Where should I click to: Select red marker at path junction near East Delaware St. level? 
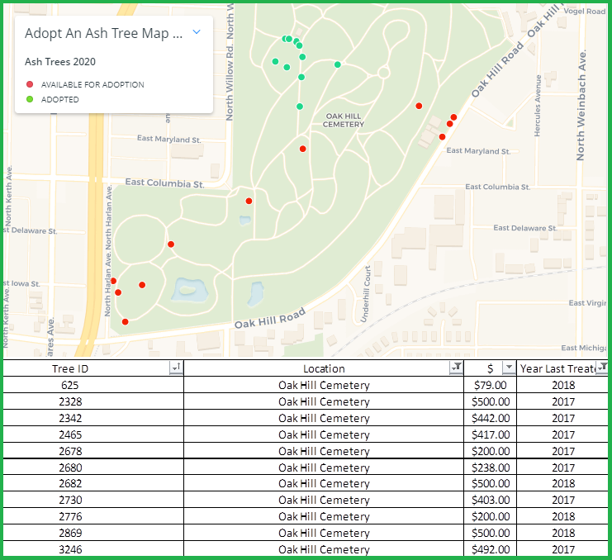[171, 244]
